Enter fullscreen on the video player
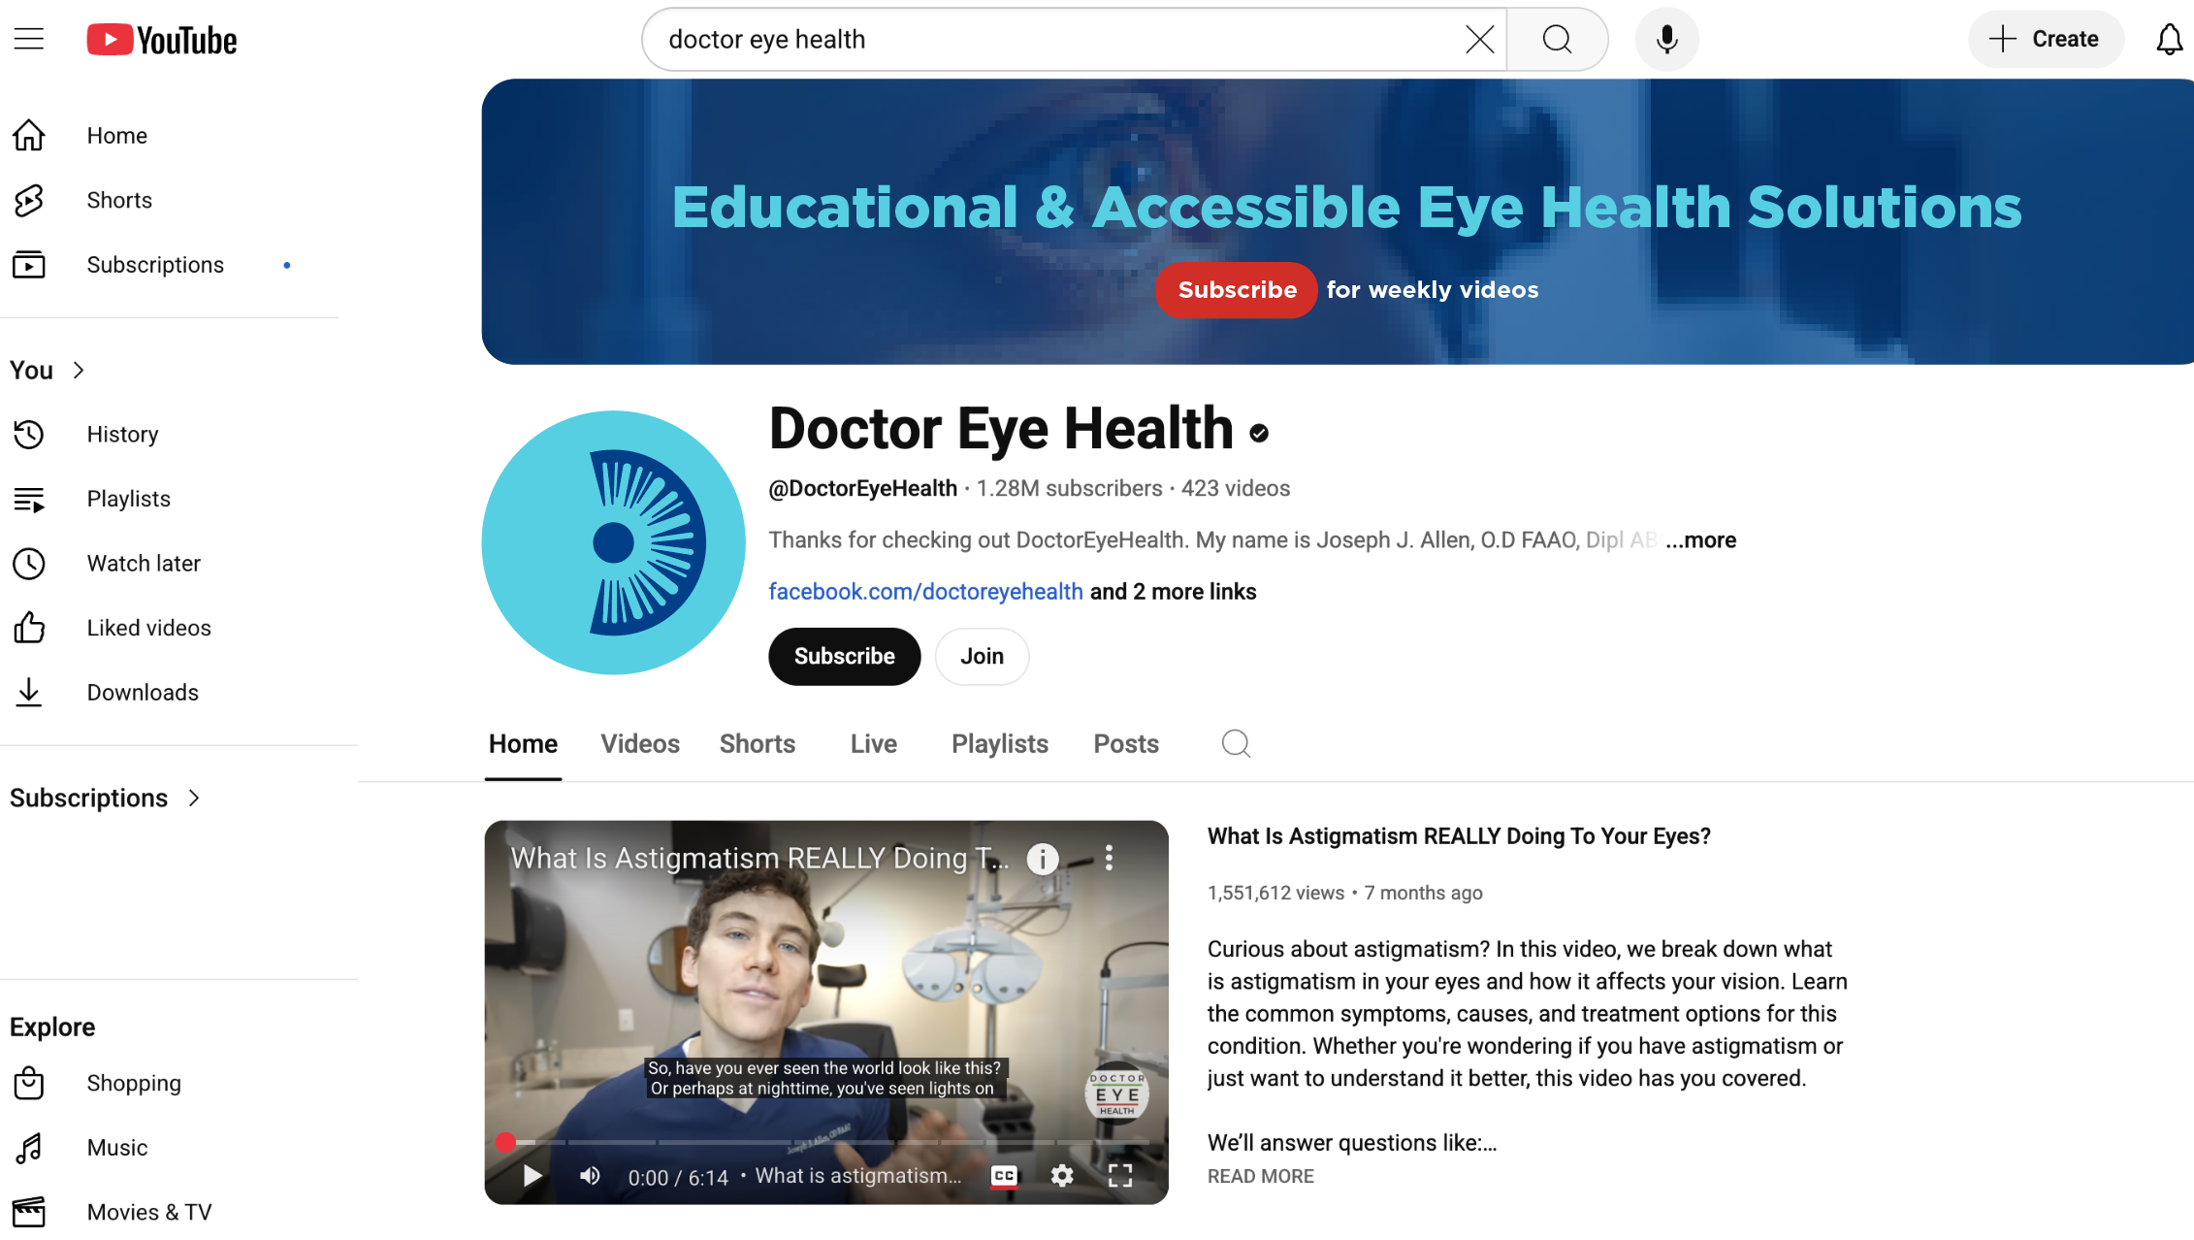Image resolution: width=2194 pixels, height=1240 pixels. tap(1120, 1176)
